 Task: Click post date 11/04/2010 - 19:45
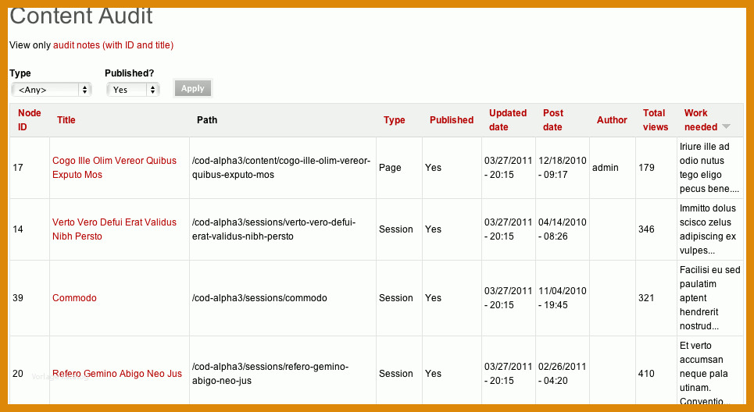[562, 298]
